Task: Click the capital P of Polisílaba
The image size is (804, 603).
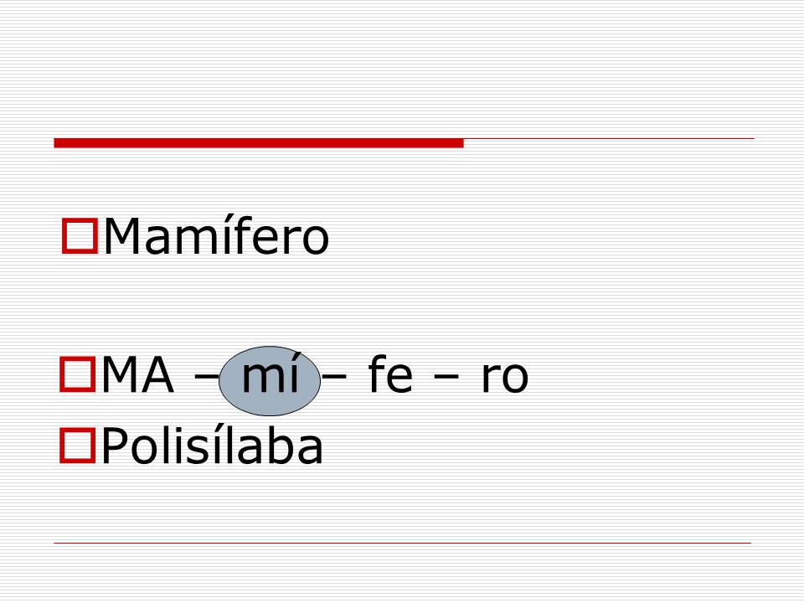Action: (114, 446)
